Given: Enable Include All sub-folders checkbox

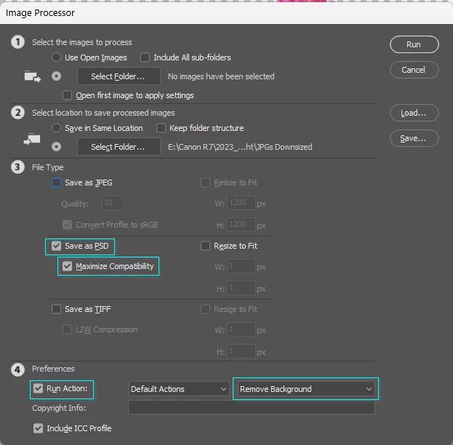Looking at the screenshot, I should pos(145,57).
